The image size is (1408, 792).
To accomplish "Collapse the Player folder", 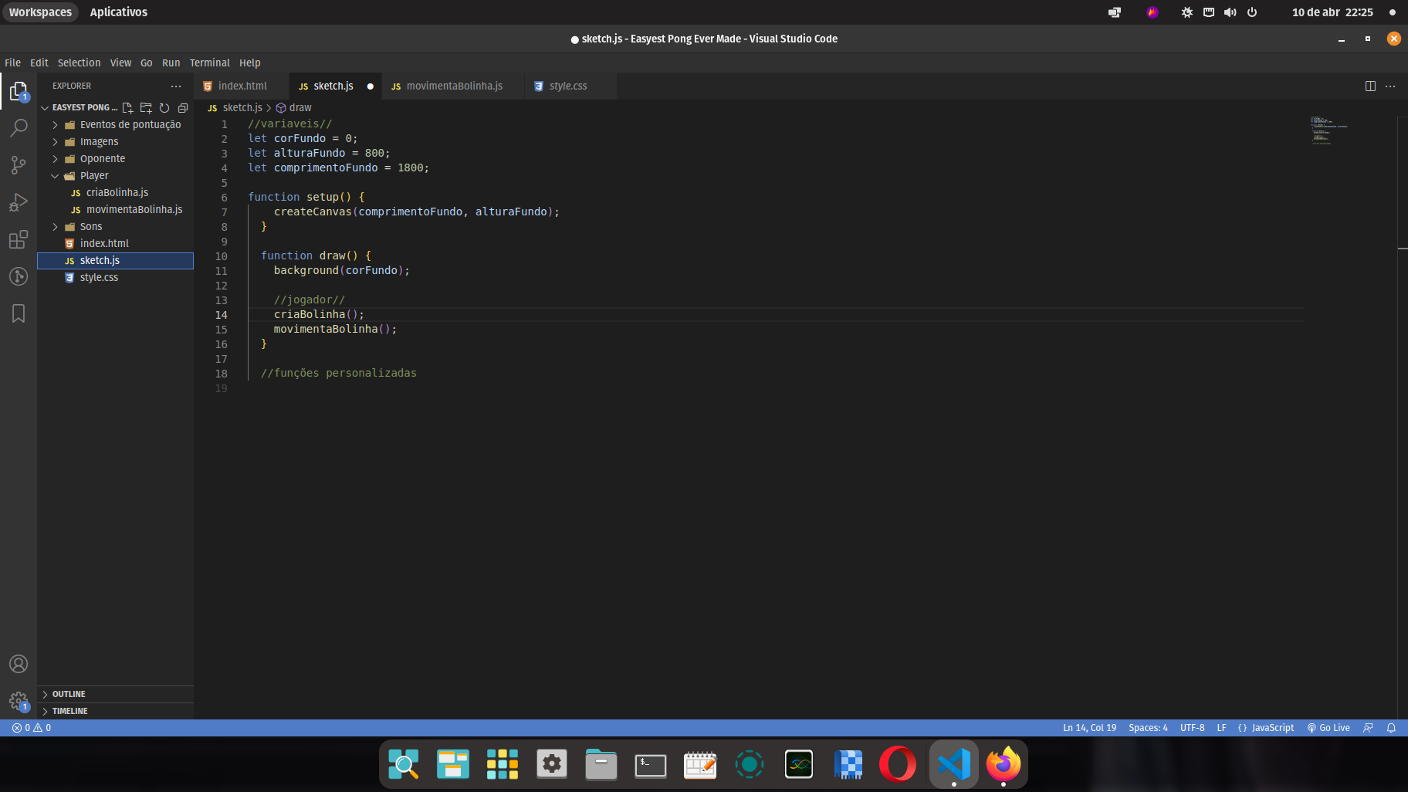I will click(115, 176).
